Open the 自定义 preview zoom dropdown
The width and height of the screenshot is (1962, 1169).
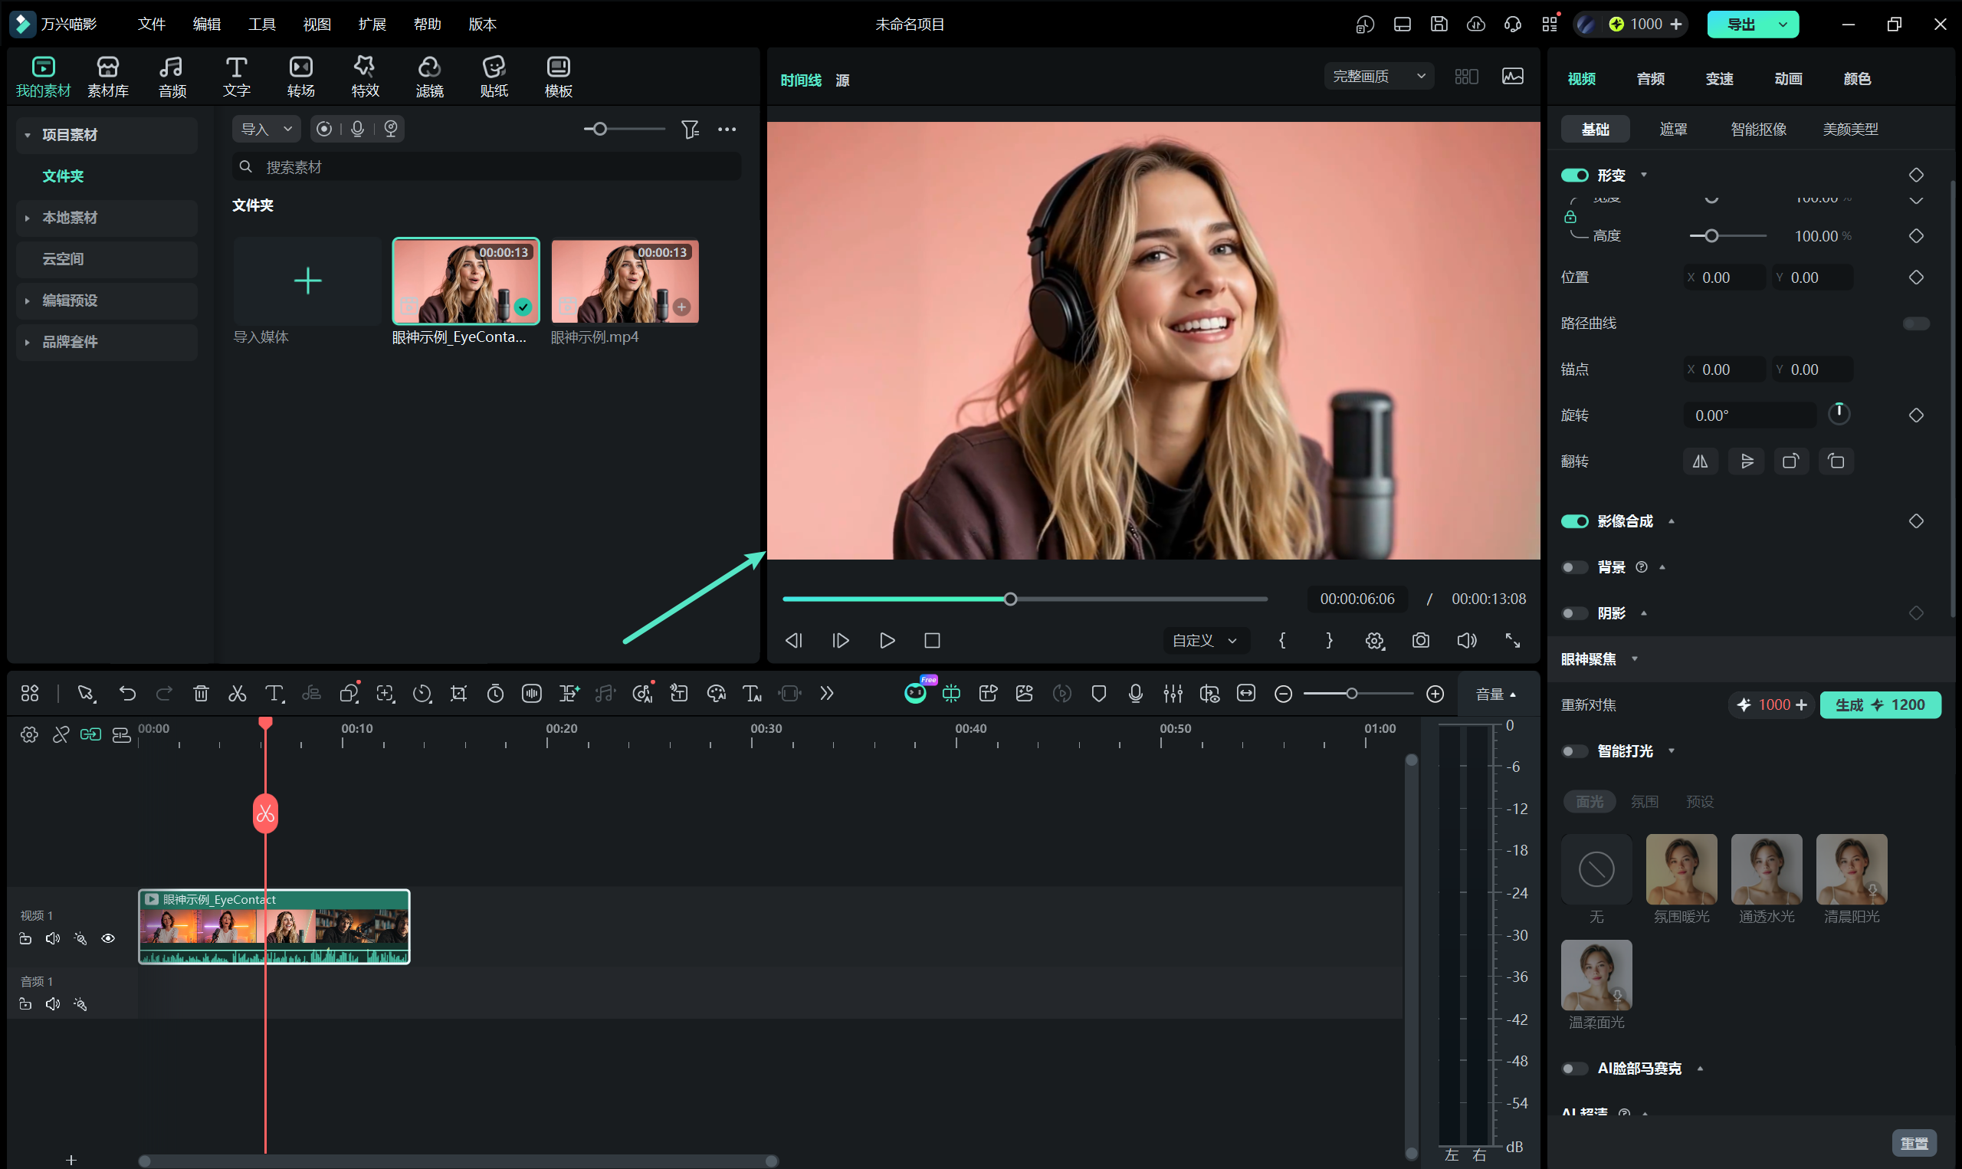[x=1205, y=640]
